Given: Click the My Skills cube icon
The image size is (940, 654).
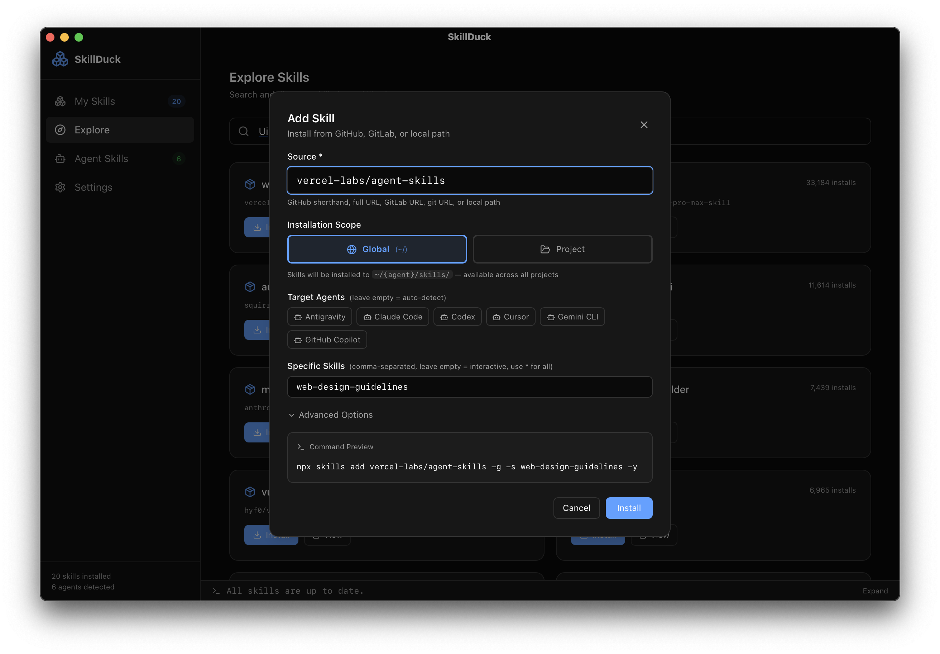Looking at the screenshot, I should tap(60, 101).
